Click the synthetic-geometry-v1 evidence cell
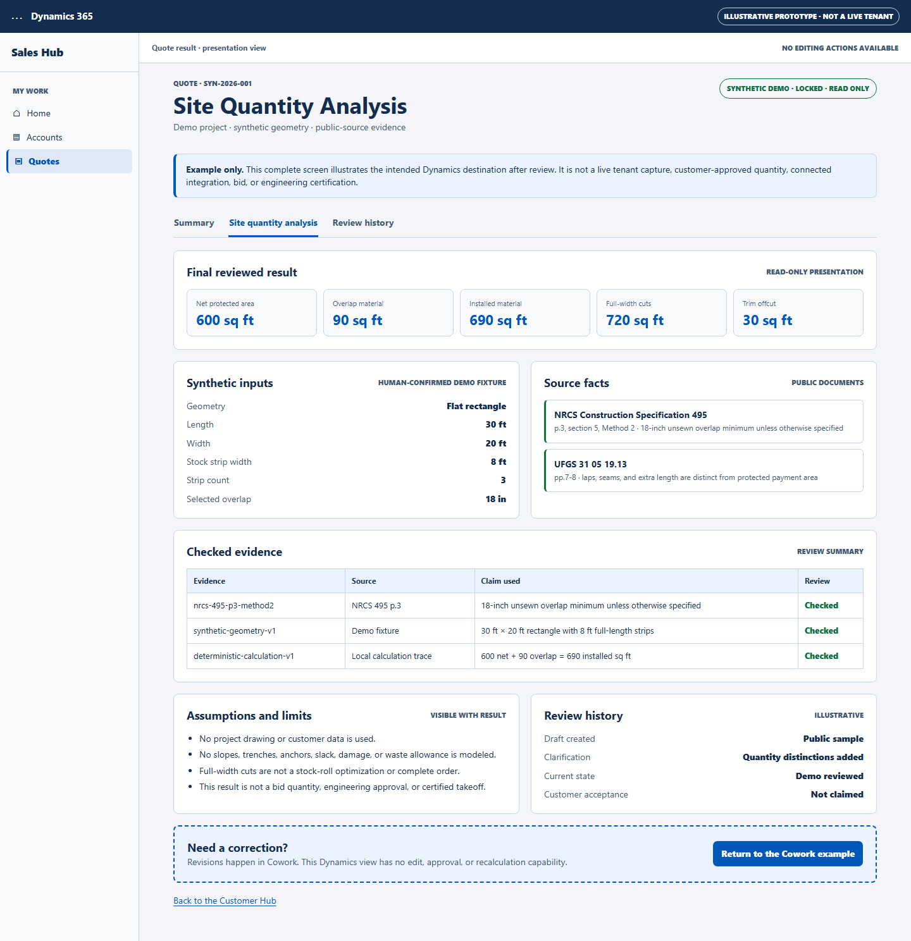Image resolution: width=911 pixels, height=941 pixels. click(x=266, y=630)
